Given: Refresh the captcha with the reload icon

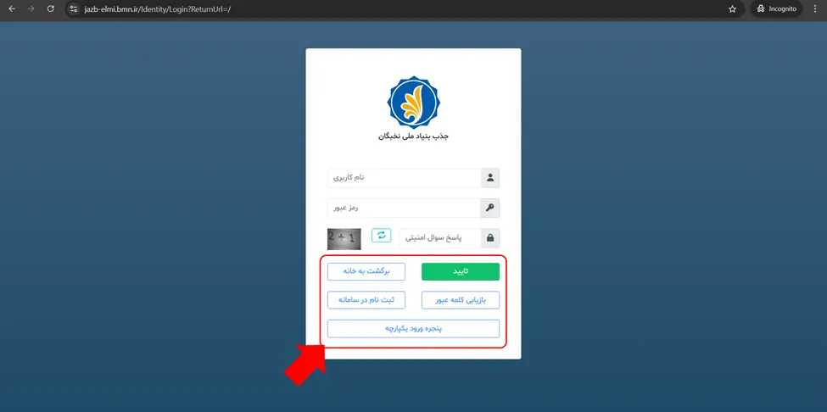Looking at the screenshot, I should [x=382, y=235].
